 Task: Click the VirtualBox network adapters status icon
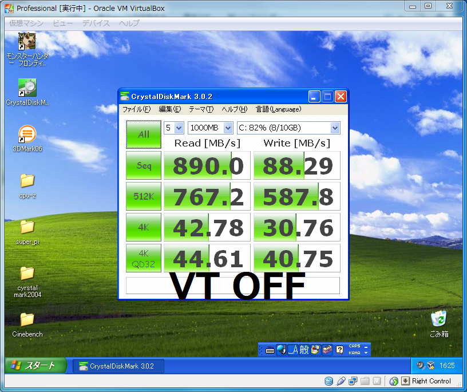coord(353,381)
